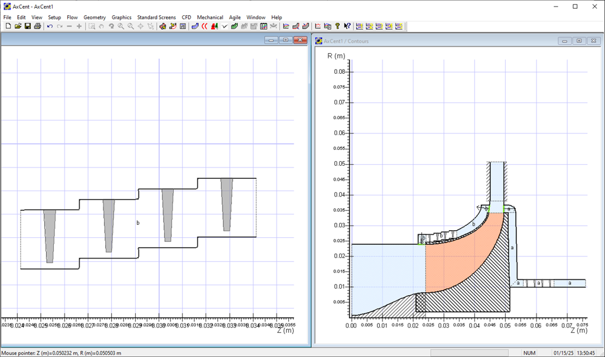This screenshot has width=605, height=357.
Task: Open the Graphics menu
Action: click(x=122, y=17)
